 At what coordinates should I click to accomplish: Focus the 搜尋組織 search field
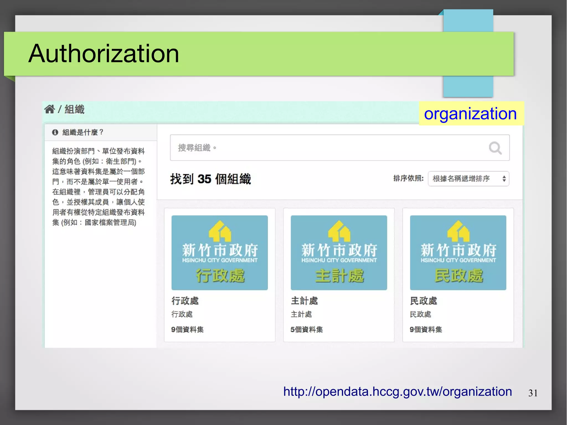coord(340,148)
